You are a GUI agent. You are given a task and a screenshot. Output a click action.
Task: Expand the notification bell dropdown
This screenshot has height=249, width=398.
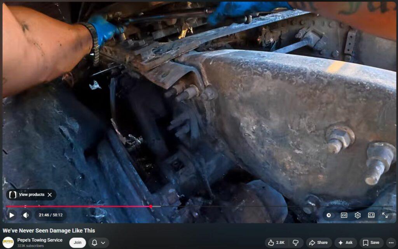98,242
